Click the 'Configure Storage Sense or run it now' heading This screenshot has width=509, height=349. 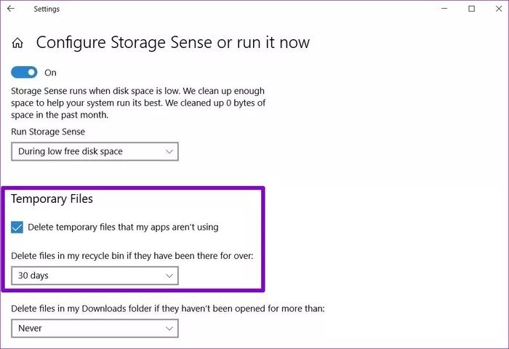pos(173,43)
